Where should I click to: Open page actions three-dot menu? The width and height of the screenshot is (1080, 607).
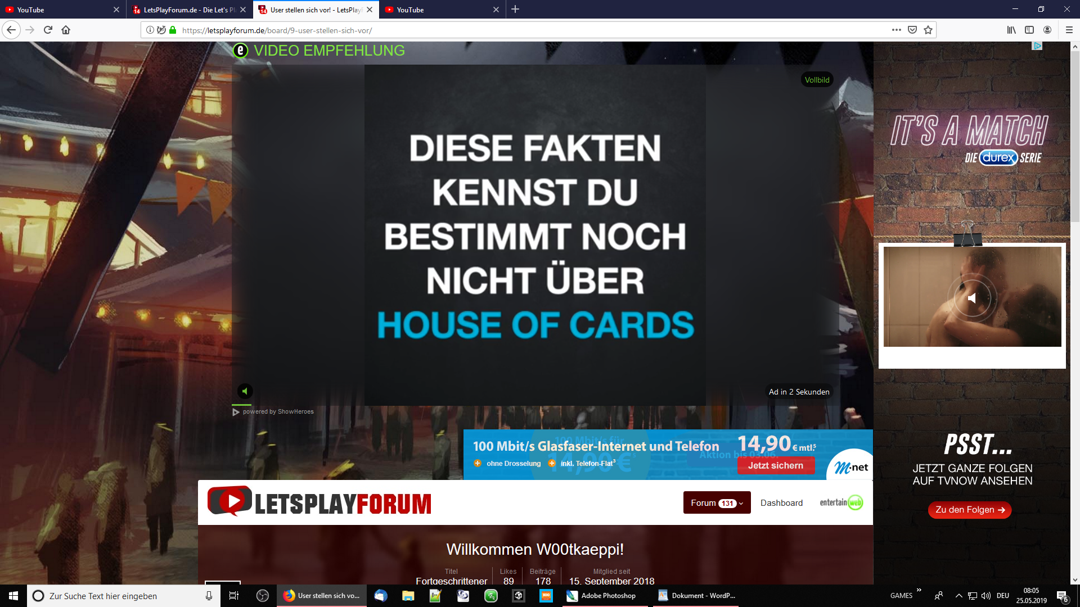pyautogui.click(x=897, y=30)
